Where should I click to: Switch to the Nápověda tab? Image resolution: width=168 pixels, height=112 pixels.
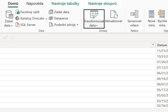(35, 4)
